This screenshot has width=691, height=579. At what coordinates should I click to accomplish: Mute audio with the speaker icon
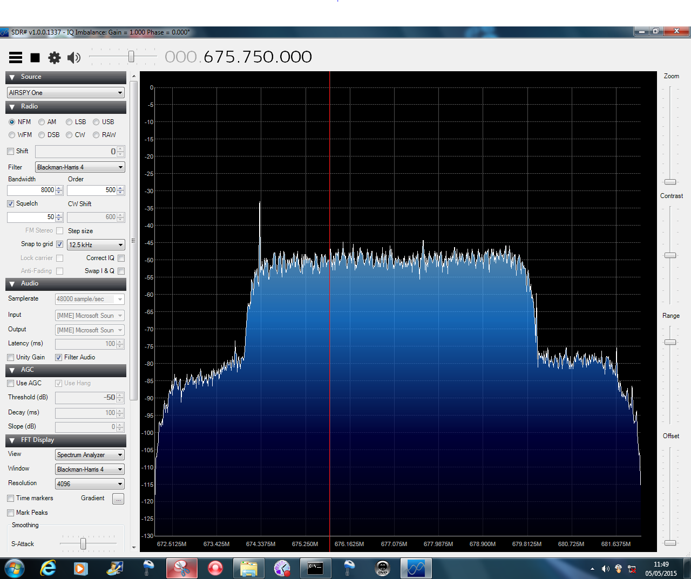pyautogui.click(x=74, y=57)
